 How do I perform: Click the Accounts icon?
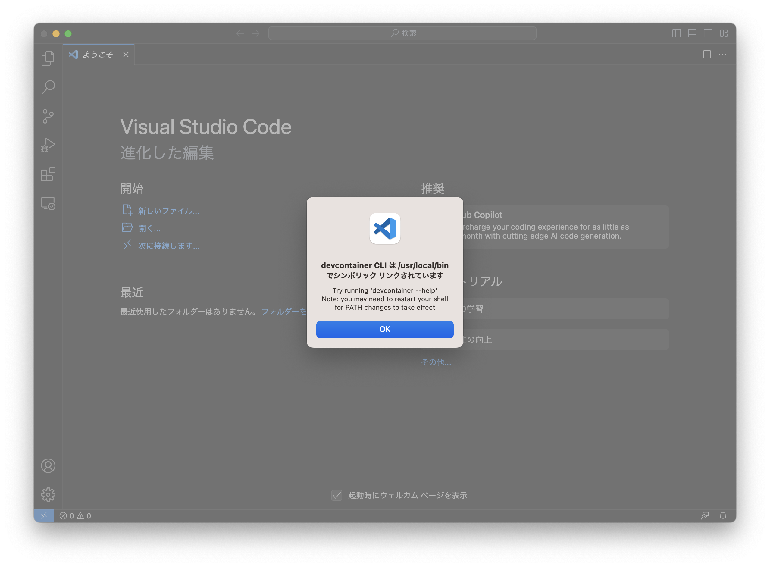click(48, 466)
